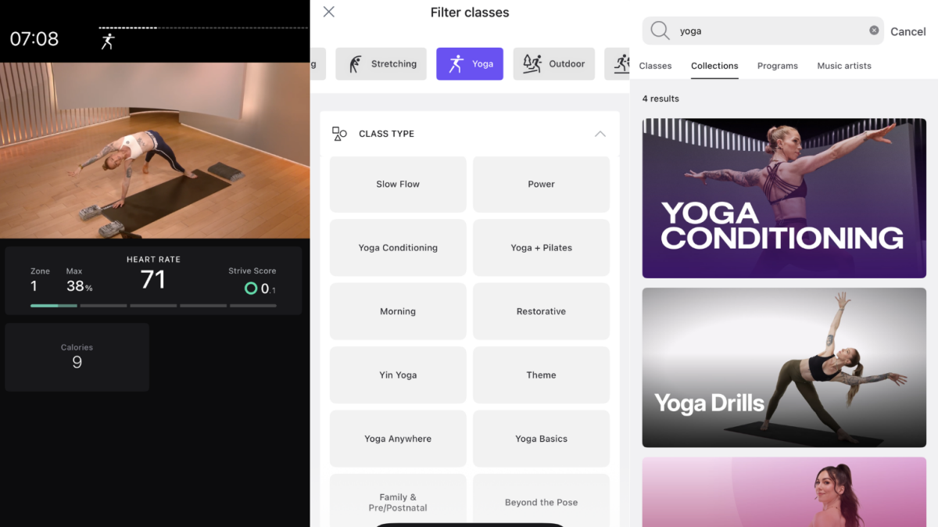This screenshot has width=938, height=527.
Task: Choose the Slow Flow class type
Action: [x=398, y=185]
